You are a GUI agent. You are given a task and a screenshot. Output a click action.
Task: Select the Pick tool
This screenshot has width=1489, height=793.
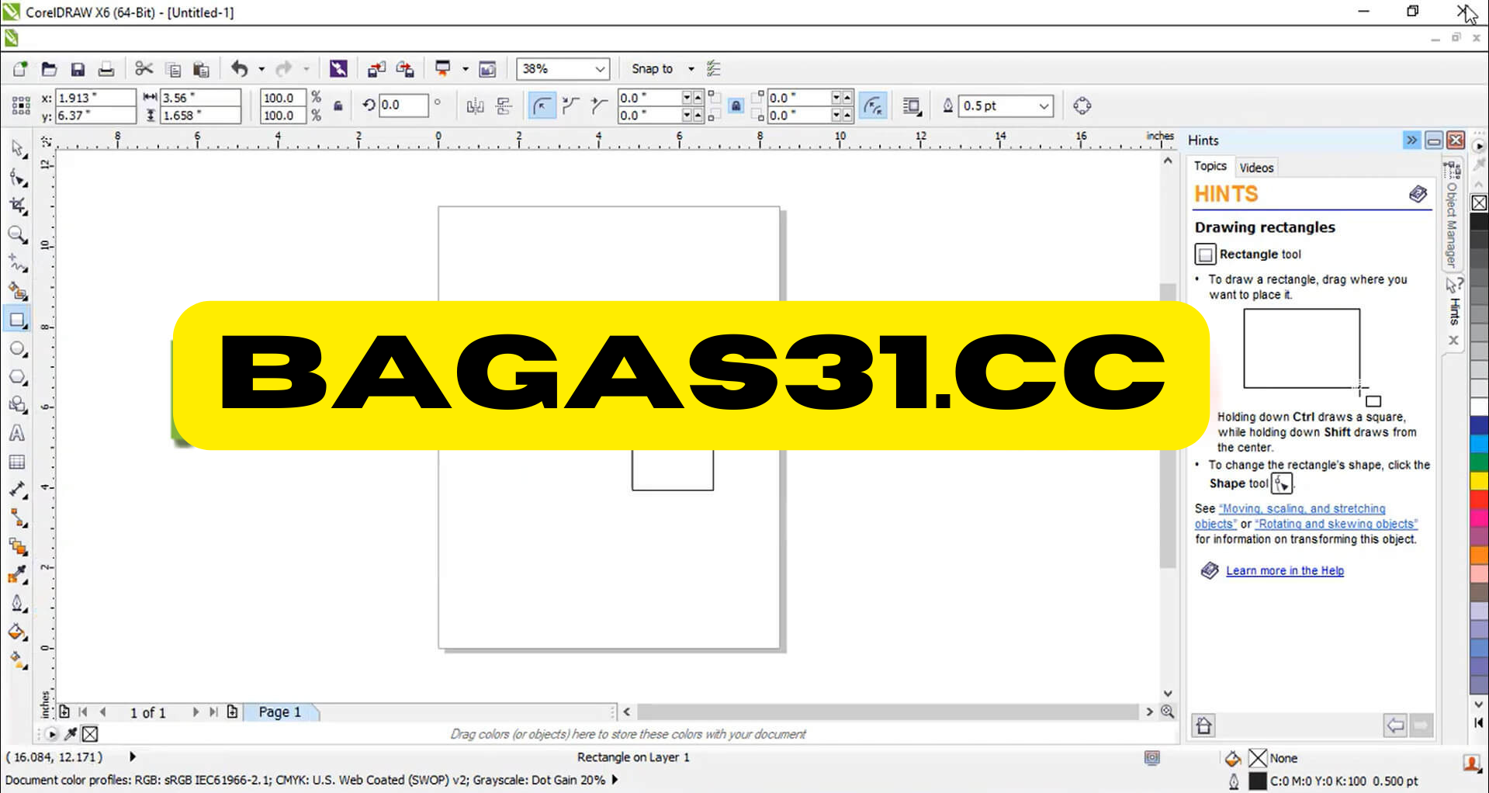(x=17, y=148)
